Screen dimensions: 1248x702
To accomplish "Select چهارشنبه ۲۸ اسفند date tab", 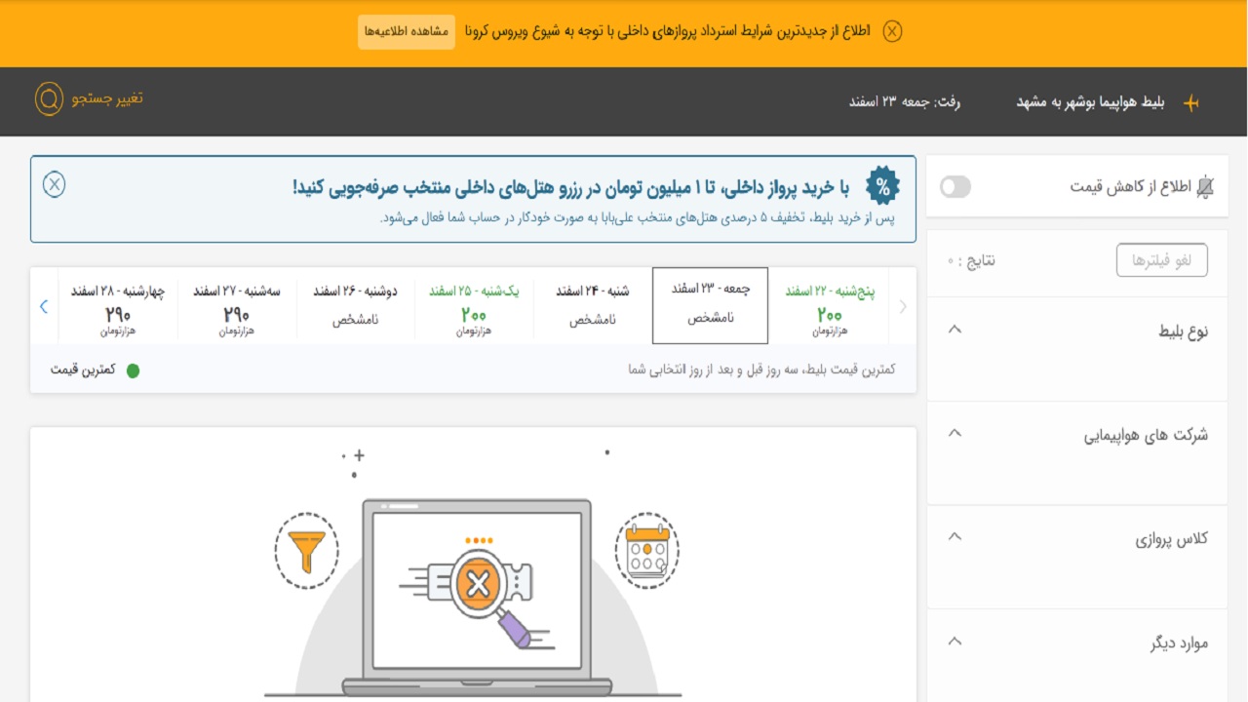I will click(x=118, y=306).
